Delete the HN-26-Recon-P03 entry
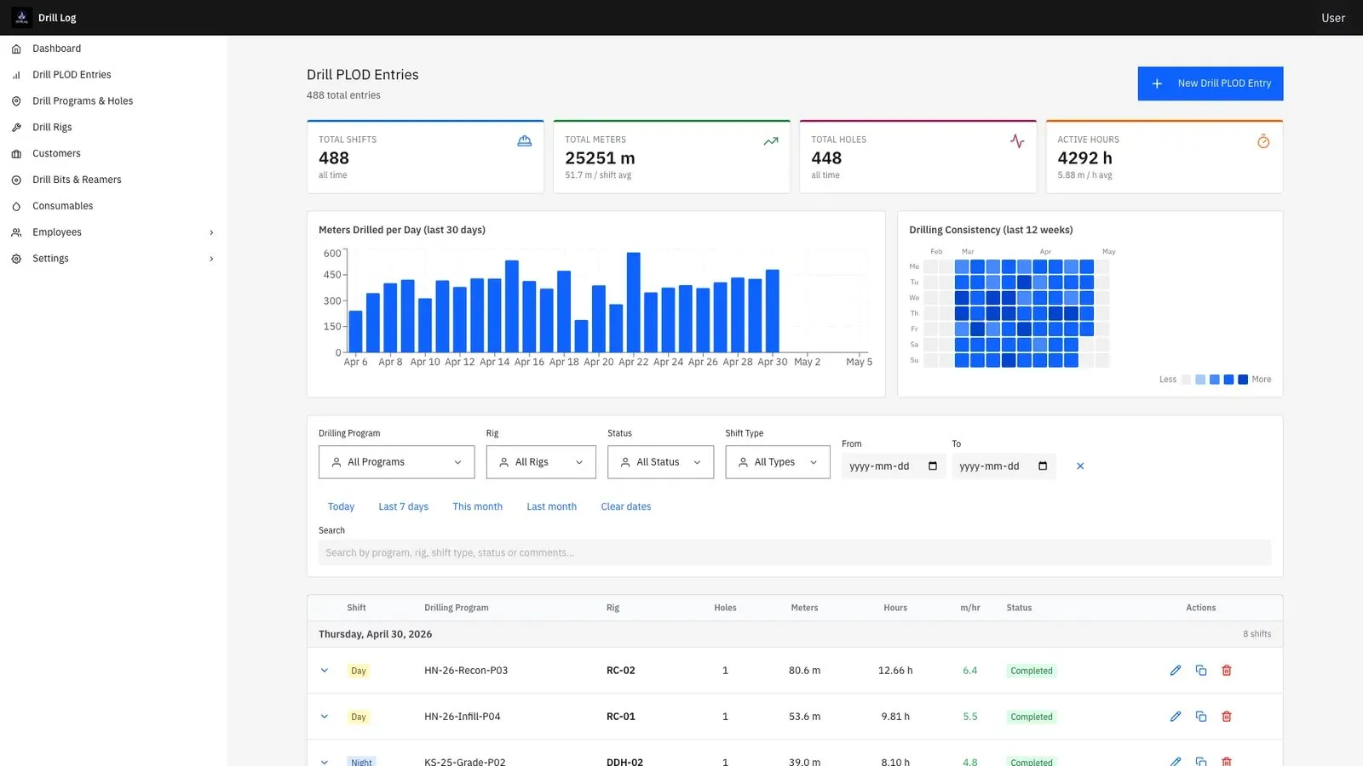 1227,671
